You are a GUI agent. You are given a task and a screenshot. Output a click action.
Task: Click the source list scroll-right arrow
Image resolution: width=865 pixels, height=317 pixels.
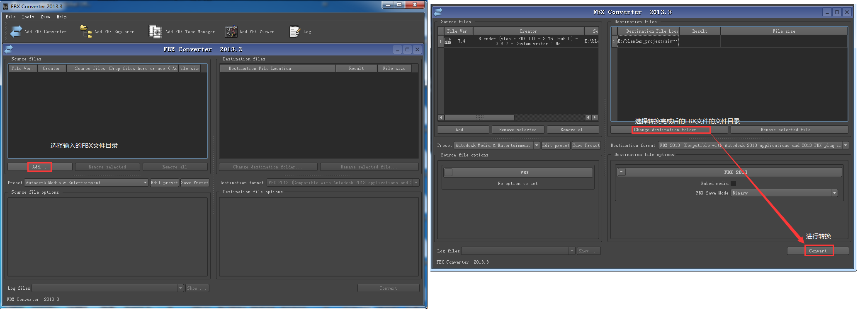coord(595,118)
